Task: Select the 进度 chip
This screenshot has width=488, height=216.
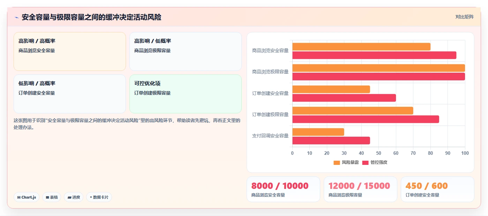Action: point(74,197)
